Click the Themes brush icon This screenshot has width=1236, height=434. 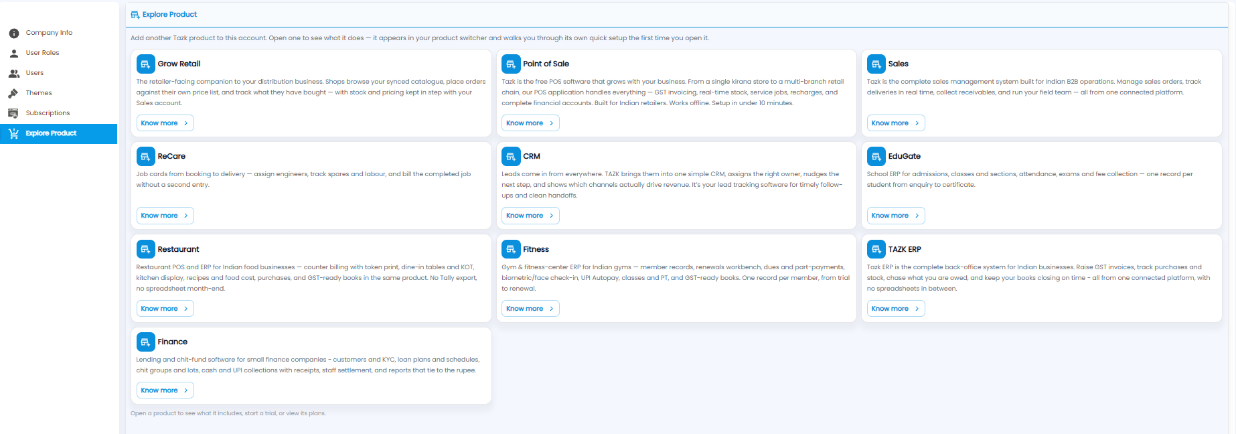tap(13, 93)
